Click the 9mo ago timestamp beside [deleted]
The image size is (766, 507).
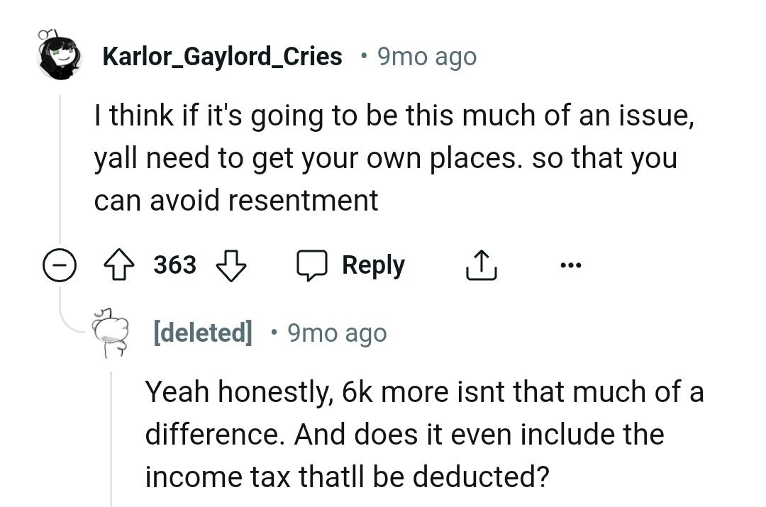pos(337,332)
